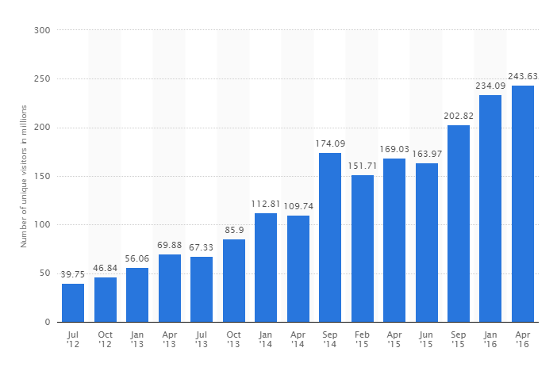557x367 pixels.
Task: Click the tallest bar, Apr '16
Action: point(523,204)
